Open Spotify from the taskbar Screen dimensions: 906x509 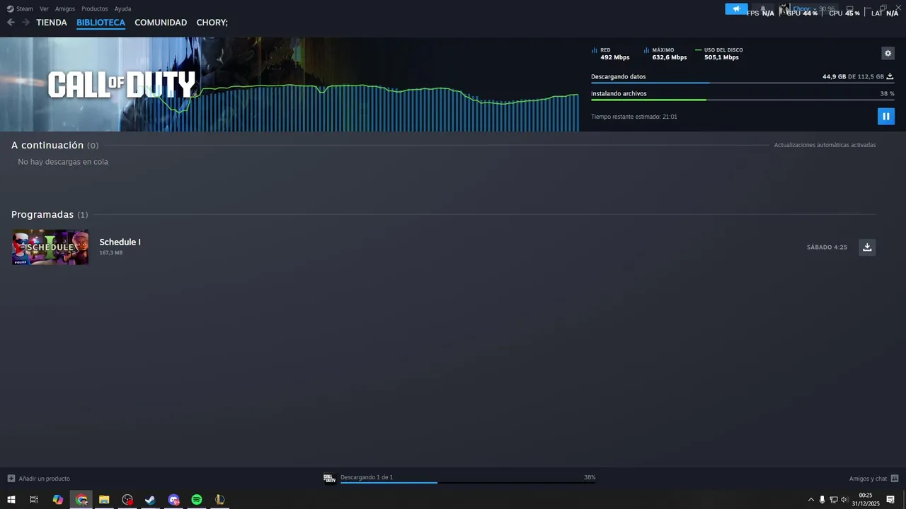click(197, 500)
